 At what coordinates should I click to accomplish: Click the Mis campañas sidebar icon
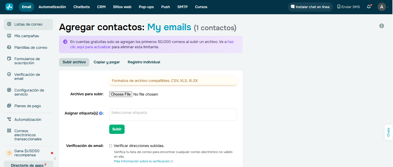(9, 36)
